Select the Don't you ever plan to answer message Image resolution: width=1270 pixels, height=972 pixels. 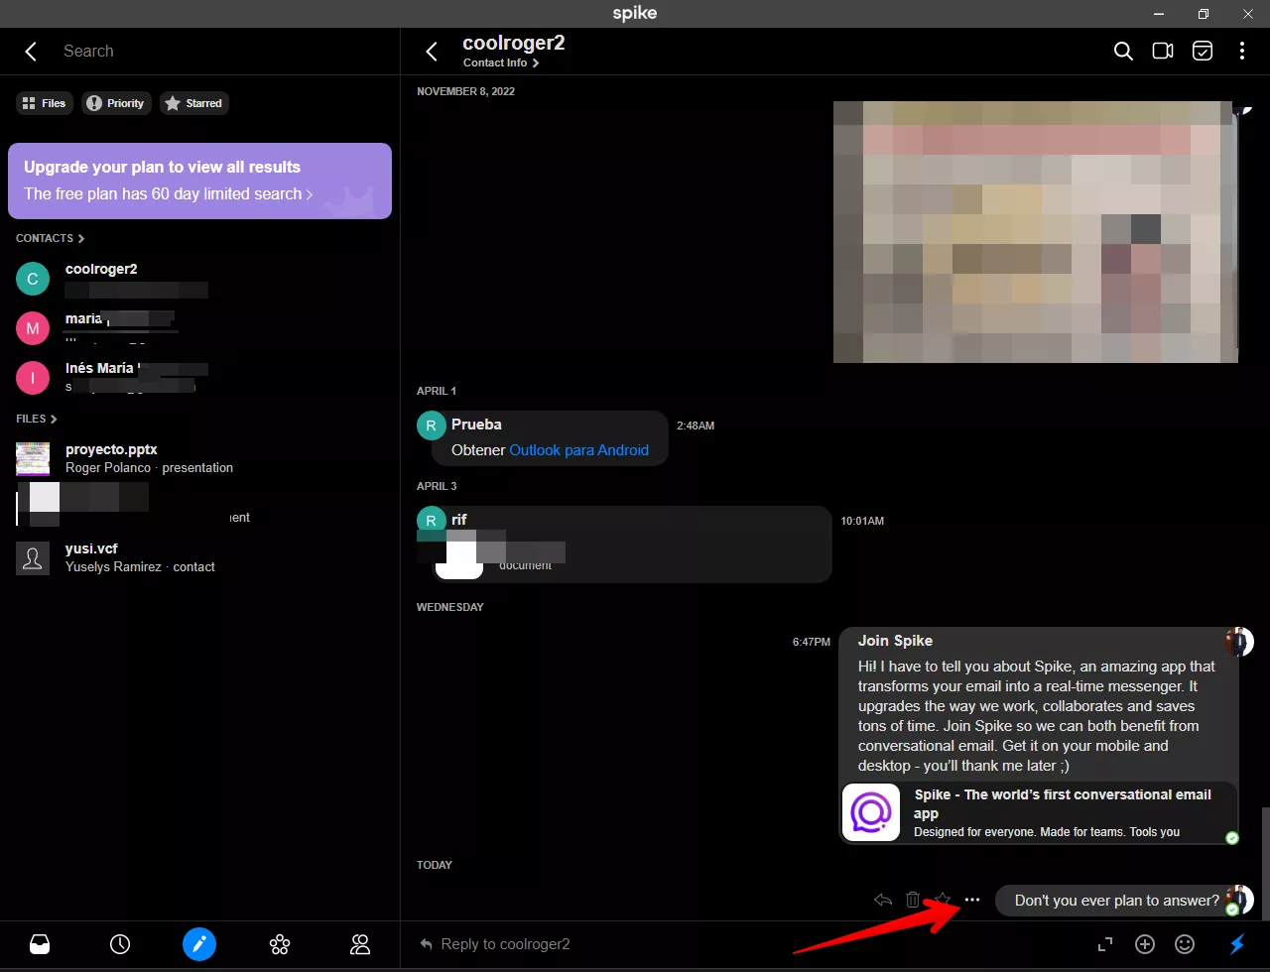tap(1116, 901)
